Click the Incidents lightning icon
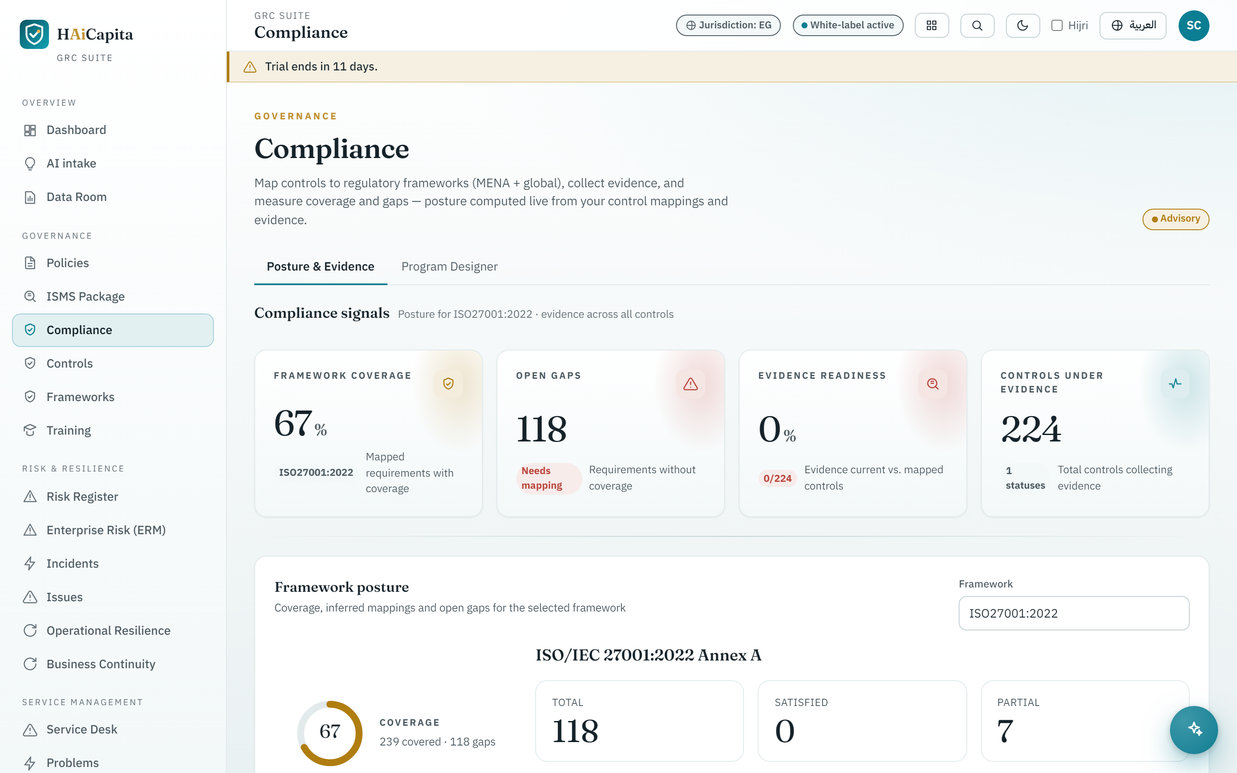The image size is (1237, 773). click(x=30, y=563)
